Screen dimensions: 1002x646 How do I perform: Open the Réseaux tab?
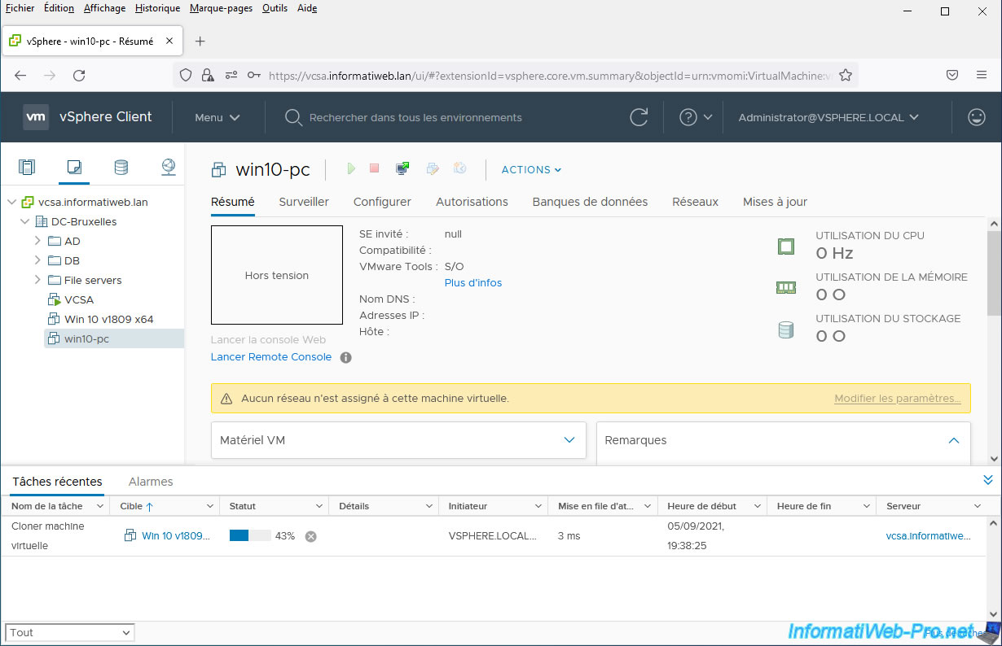coord(695,202)
